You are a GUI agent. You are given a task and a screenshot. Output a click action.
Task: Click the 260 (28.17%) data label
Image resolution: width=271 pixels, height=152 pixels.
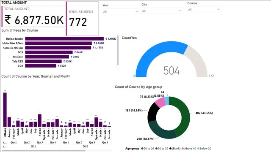point(146,139)
